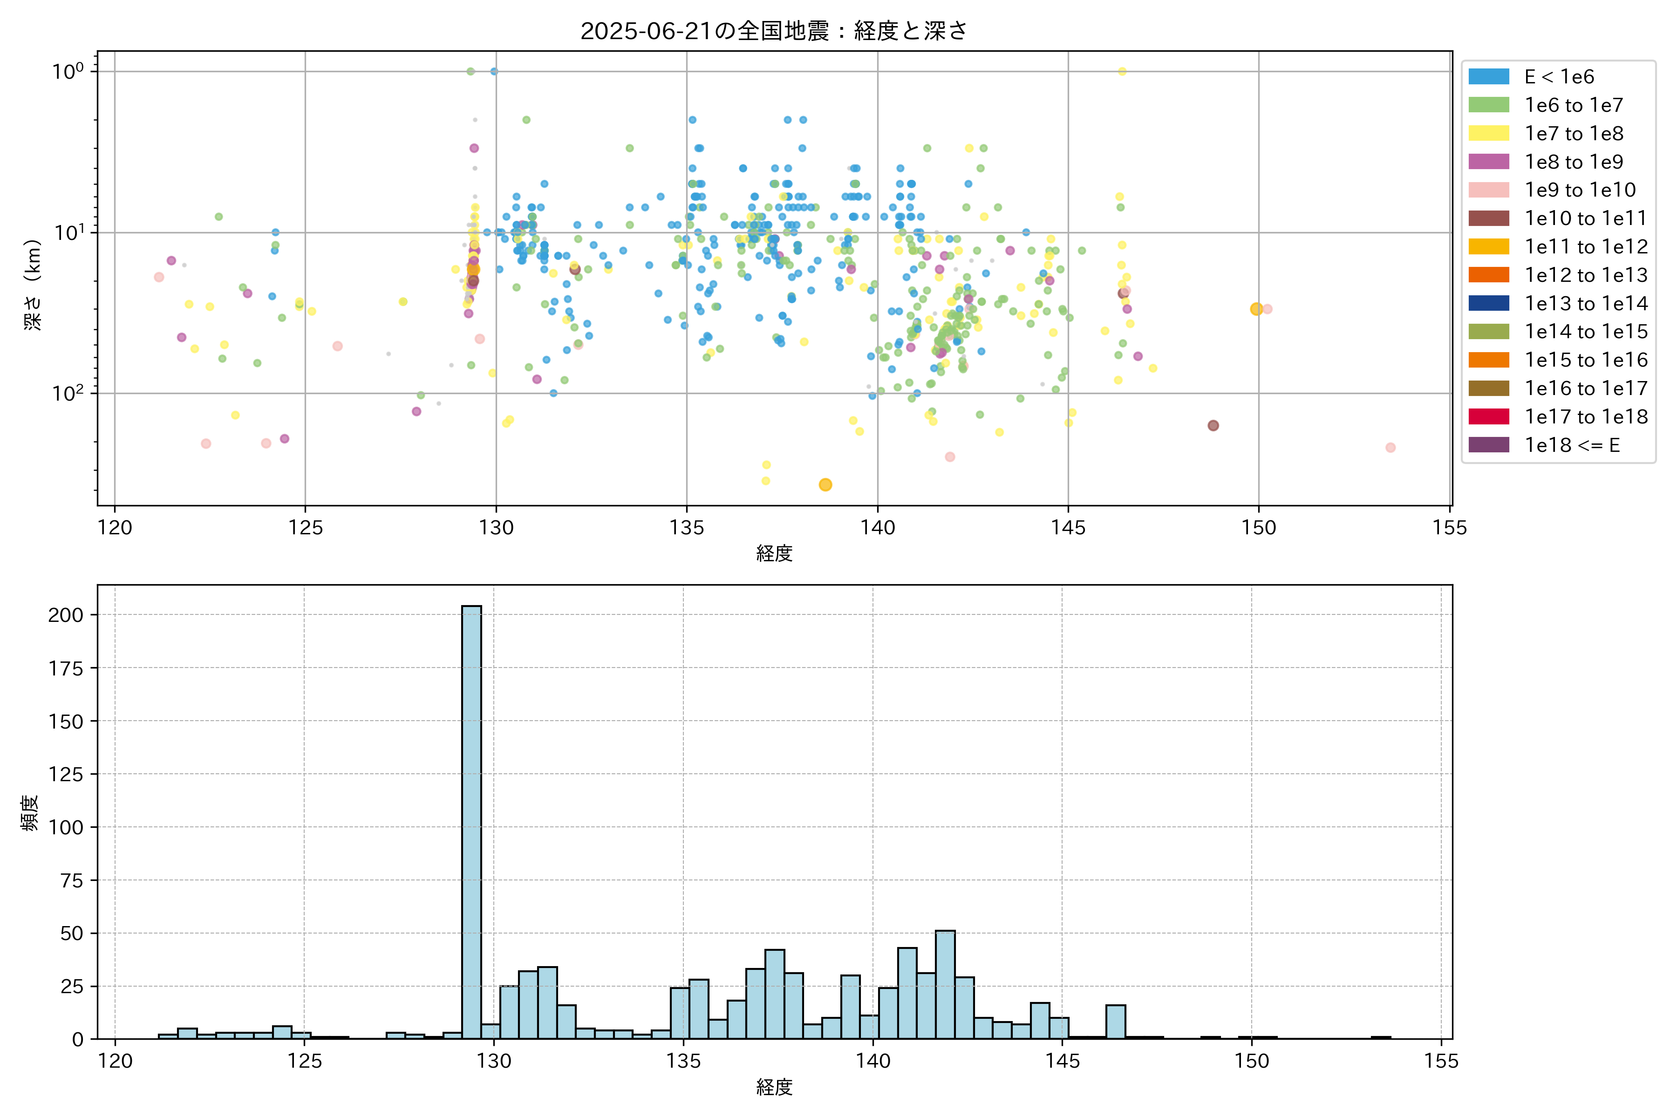
Task: Click the brown point near longitude 149
Action: click(1213, 426)
